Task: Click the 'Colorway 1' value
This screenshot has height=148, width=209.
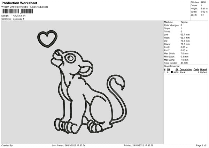Action: 18,19
